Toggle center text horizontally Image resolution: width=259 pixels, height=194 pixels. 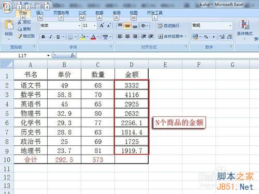tap(127, 36)
